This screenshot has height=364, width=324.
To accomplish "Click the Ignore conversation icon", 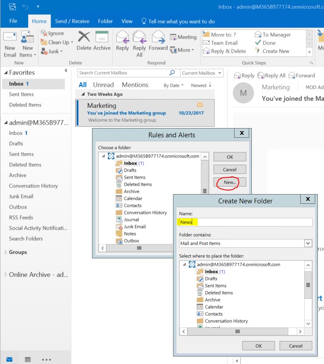I will tap(44, 33).
